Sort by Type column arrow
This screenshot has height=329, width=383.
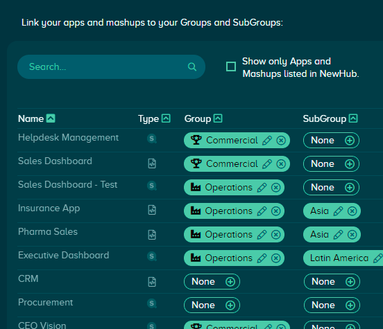(x=166, y=118)
